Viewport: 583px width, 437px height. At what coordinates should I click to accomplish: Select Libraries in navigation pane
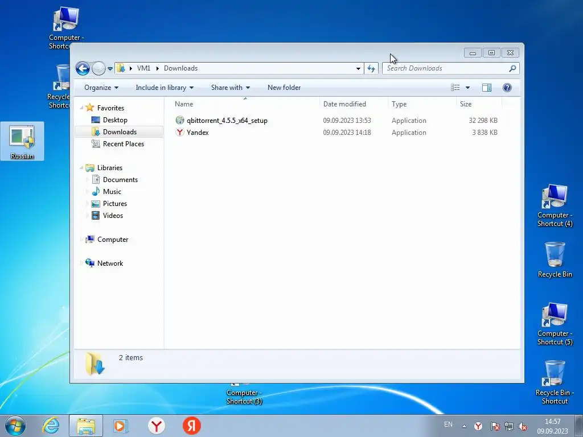click(110, 168)
